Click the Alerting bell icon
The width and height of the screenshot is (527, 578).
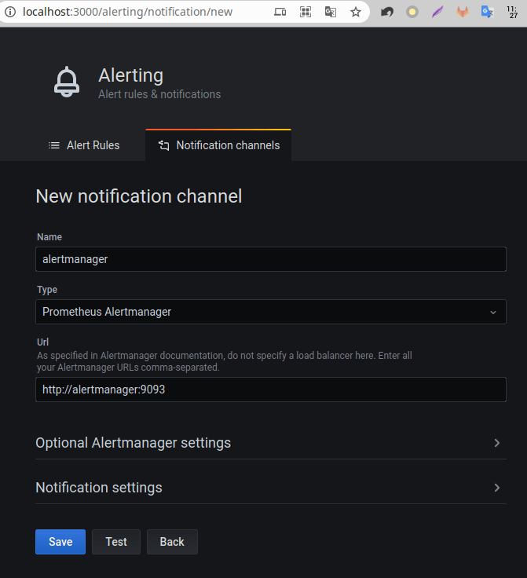pos(67,82)
